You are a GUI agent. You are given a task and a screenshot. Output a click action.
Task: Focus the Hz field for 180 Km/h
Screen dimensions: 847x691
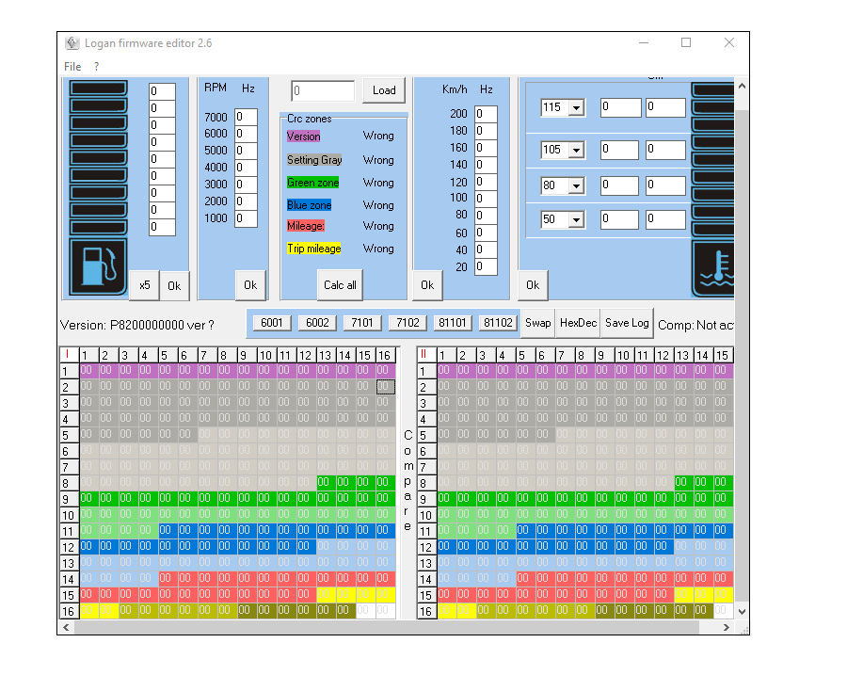tap(486, 131)
